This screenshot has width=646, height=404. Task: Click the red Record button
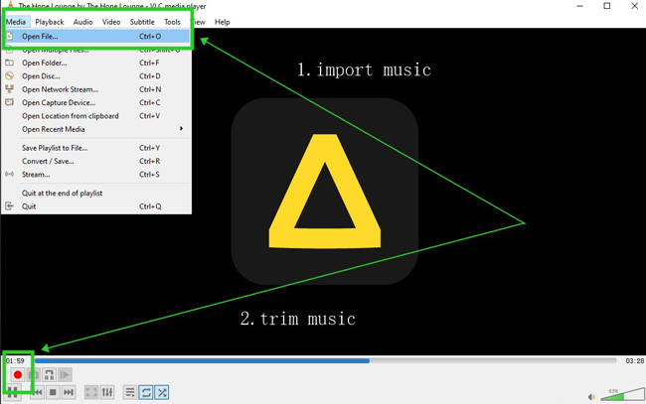pyautogui.click(x=17, y=375)
